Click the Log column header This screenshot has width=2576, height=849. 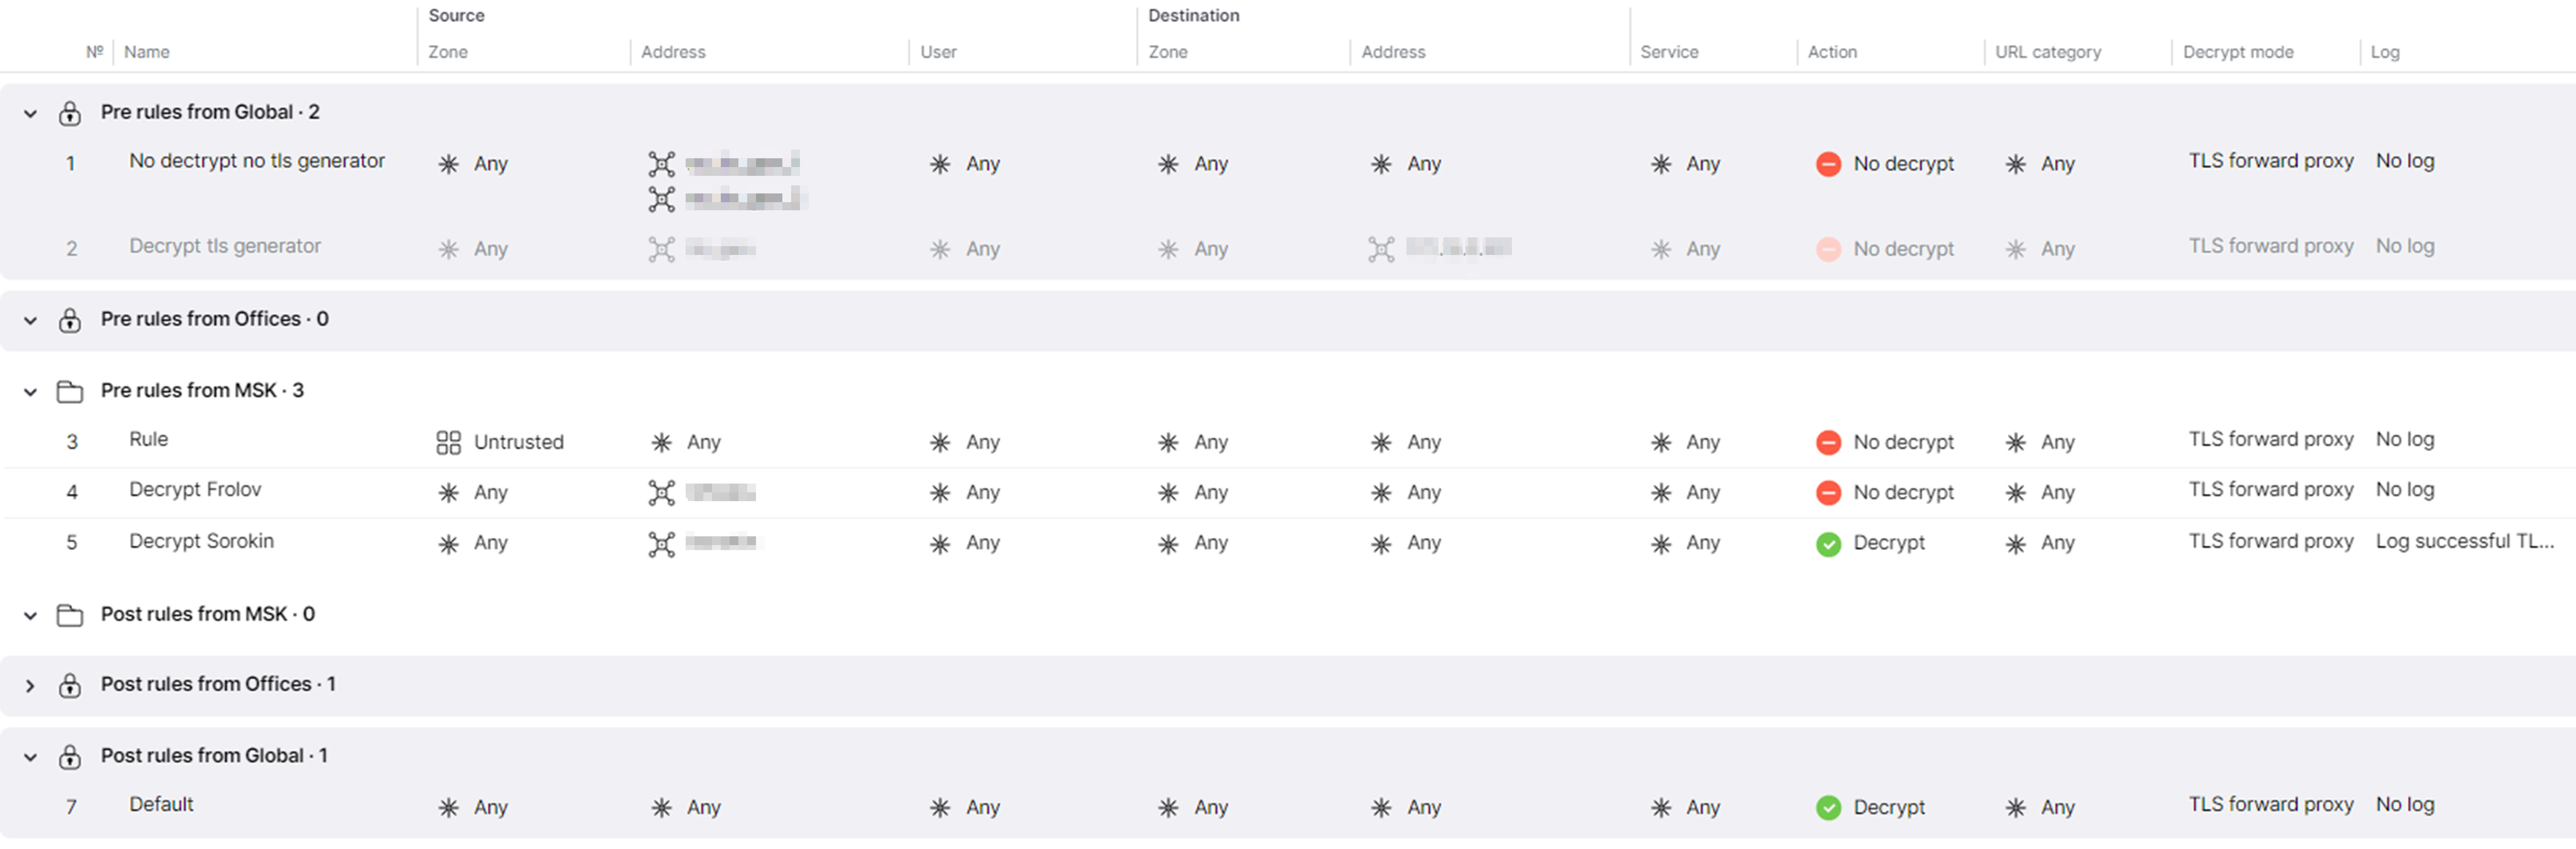click(x=2384, y=52)
